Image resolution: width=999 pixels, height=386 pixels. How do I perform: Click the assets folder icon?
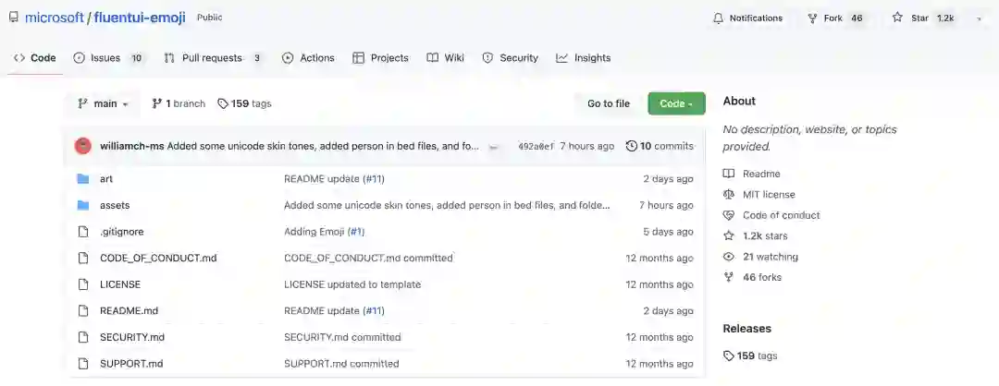click(x=82, y=205)
